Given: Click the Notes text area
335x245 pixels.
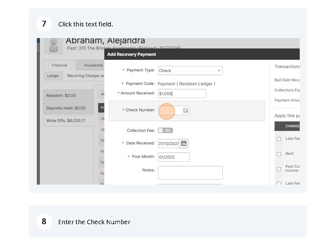Looking at the screenshot, I should [190, 173].
